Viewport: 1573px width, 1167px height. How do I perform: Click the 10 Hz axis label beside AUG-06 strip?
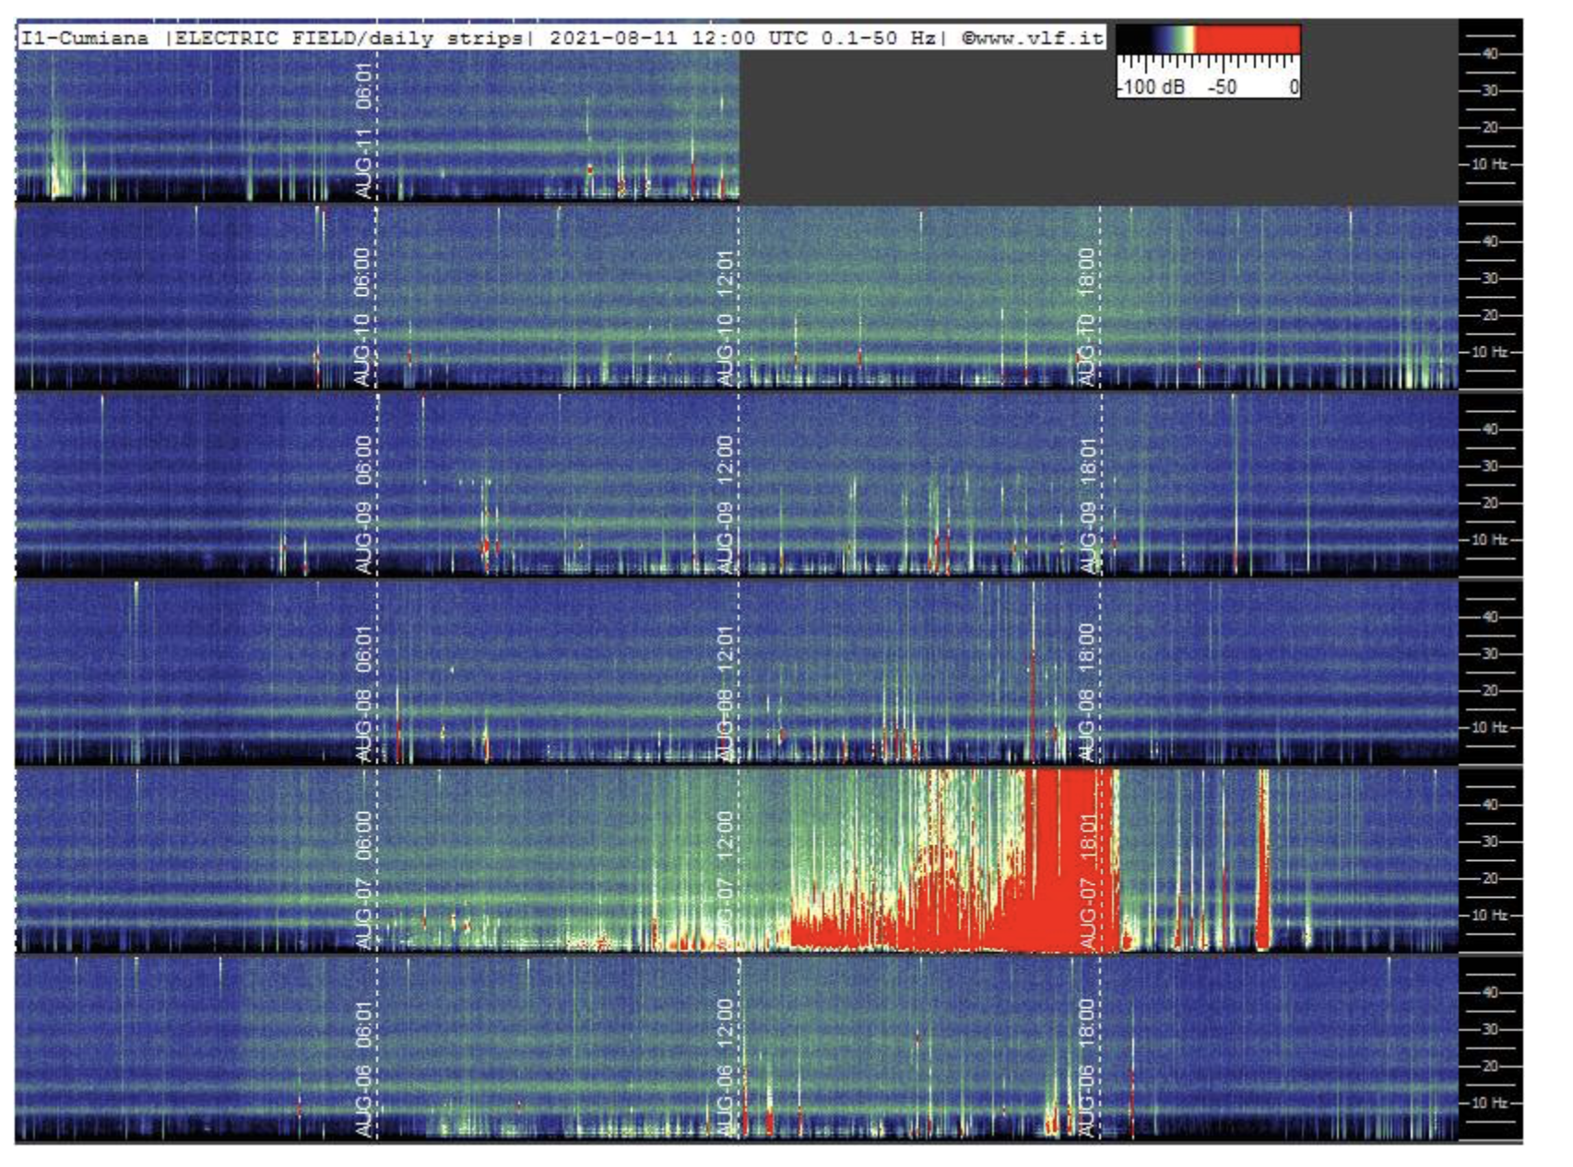[x=1489, y=1103]
